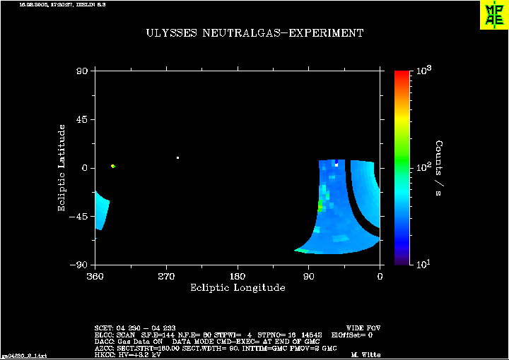Click the Ecliptic Latitude axis label
Screen dimensions: 509x360
[x=62, y=168]
